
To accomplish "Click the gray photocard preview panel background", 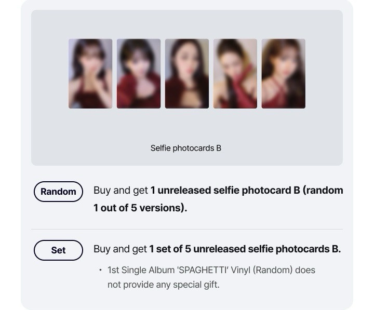I will coord(187,127).
